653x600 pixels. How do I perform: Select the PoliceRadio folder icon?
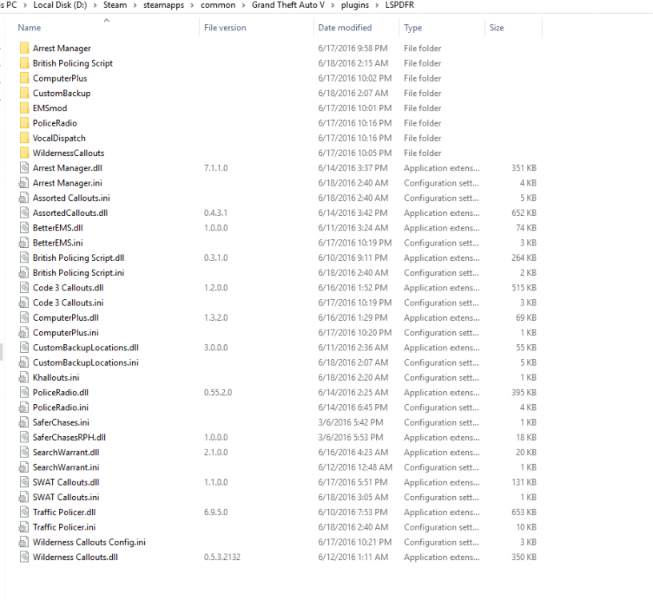tap(25, 123)
